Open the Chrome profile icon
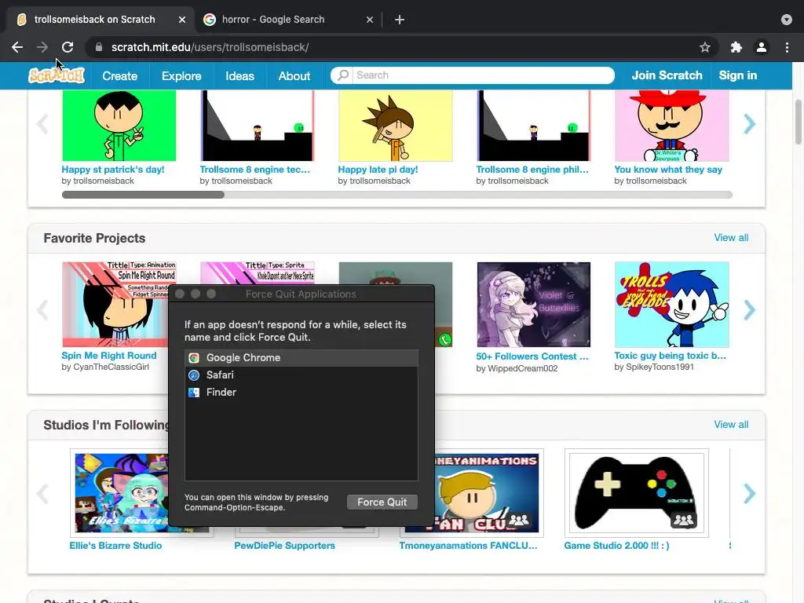Image resolution: width=804 pixels, height=603 pixels. pos(762,47)
